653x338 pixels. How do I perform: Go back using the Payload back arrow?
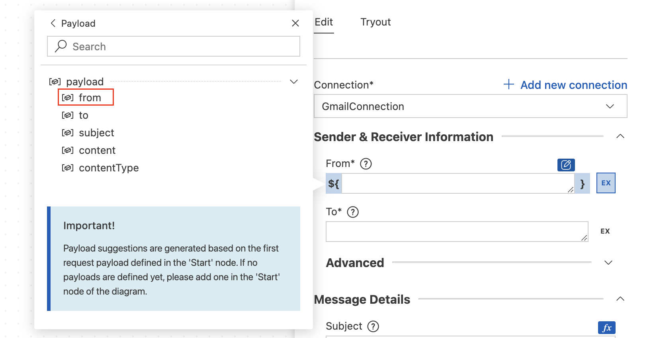53,23
